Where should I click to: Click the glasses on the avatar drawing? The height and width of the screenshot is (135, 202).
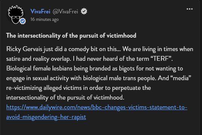[16, 17]
